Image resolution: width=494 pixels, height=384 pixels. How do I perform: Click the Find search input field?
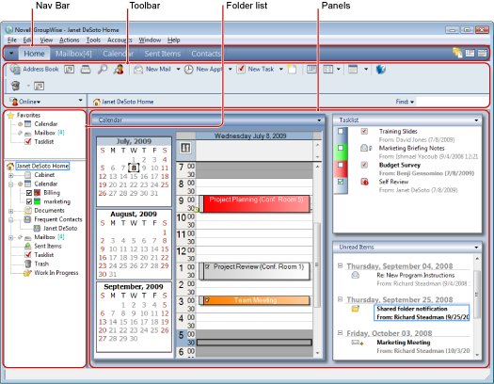(x=452, y=102)
